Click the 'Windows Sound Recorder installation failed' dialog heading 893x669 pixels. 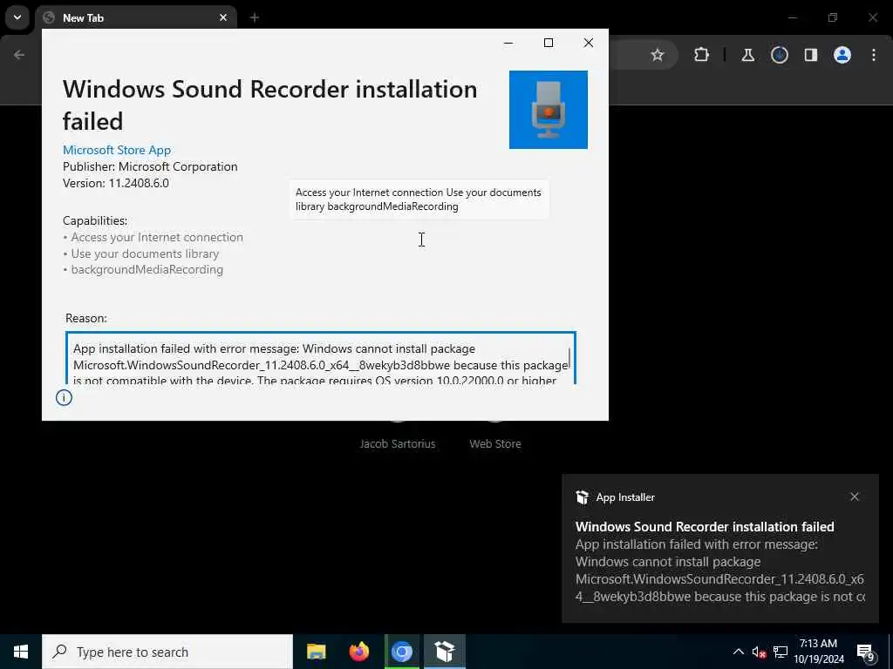coord(270,105)
